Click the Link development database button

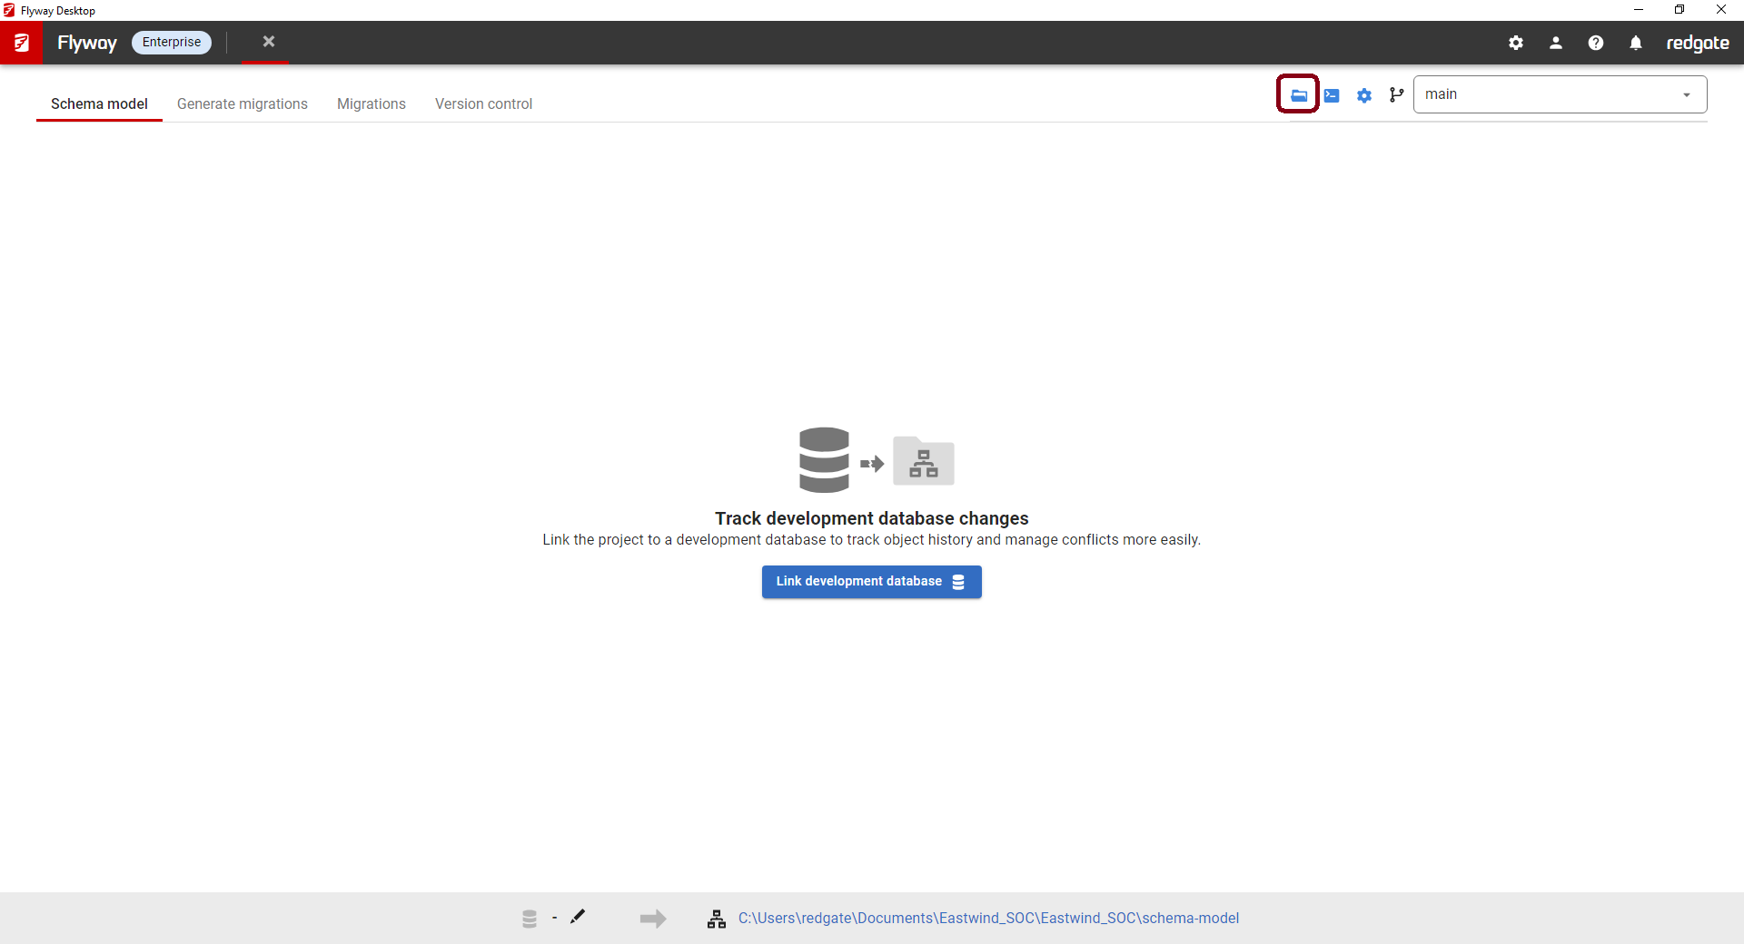click(x=871, y=582)
